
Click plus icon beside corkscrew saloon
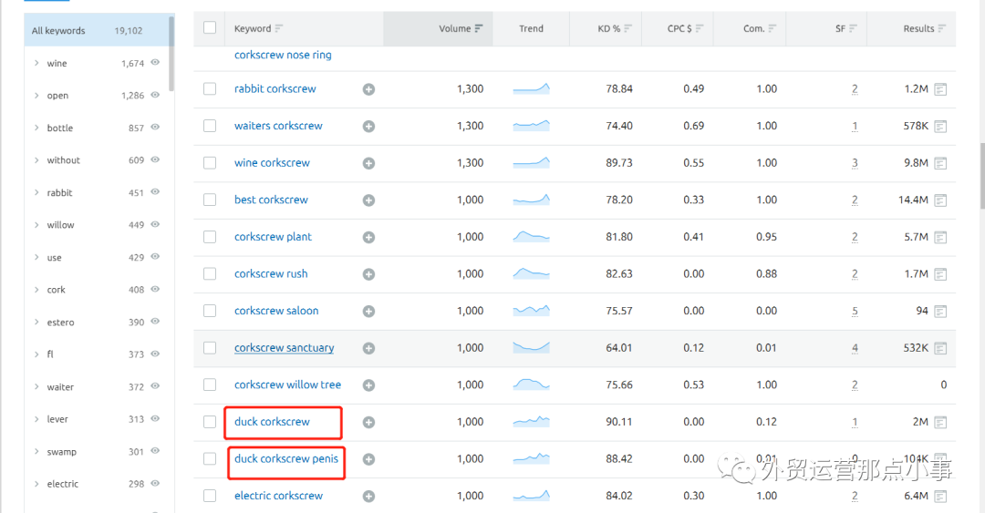pos(368,311)
